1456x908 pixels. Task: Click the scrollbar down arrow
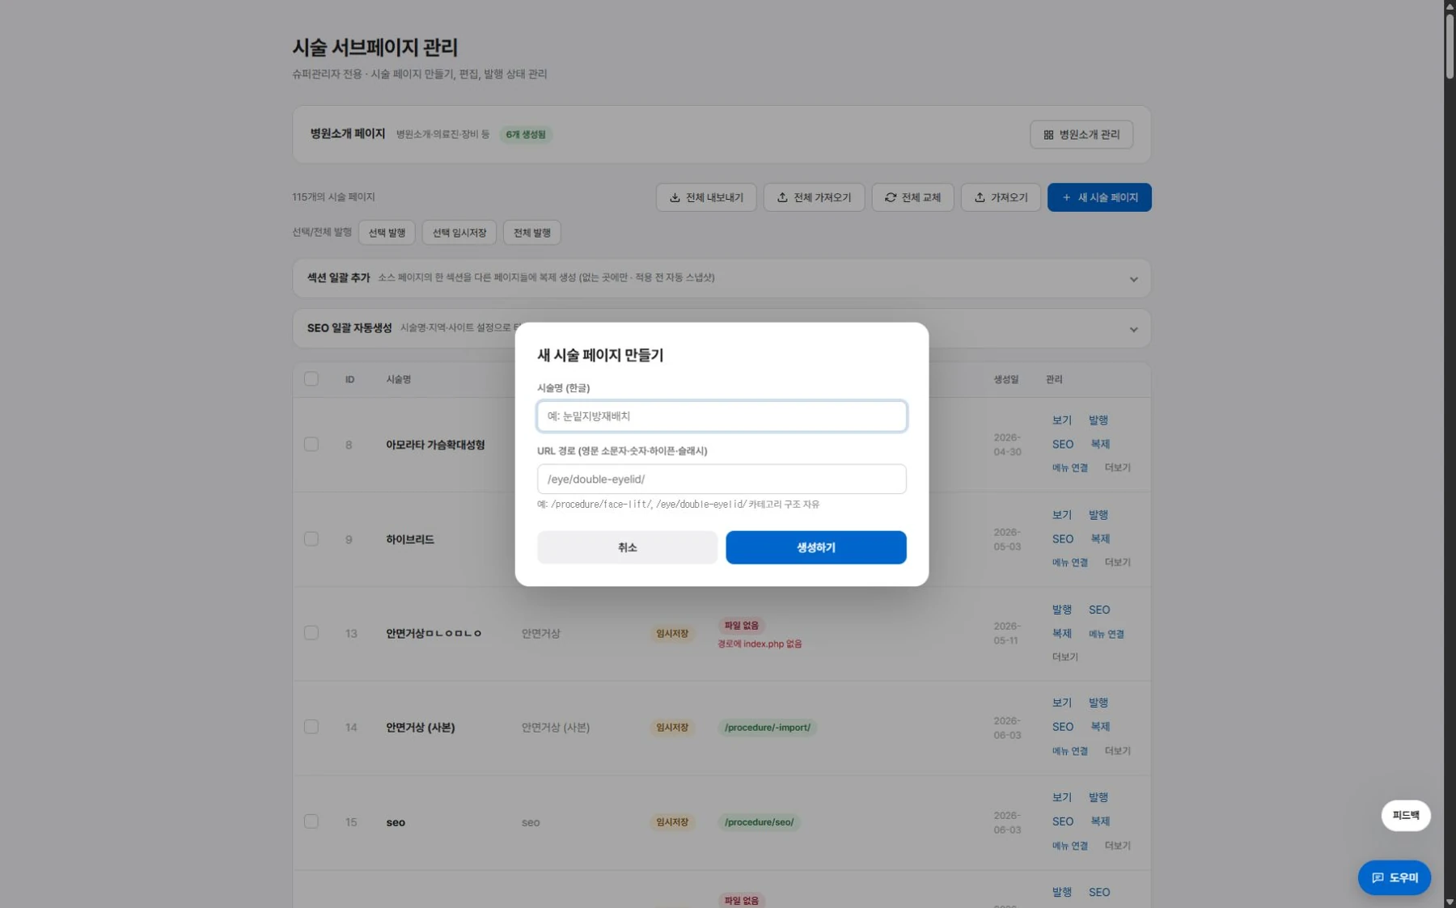pos(1450,902)
